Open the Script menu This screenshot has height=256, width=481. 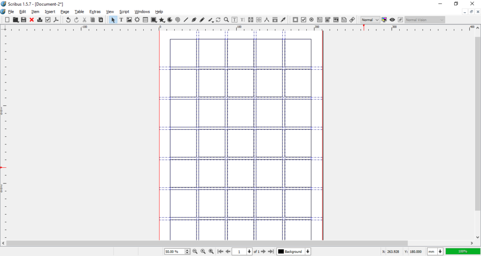124,12
